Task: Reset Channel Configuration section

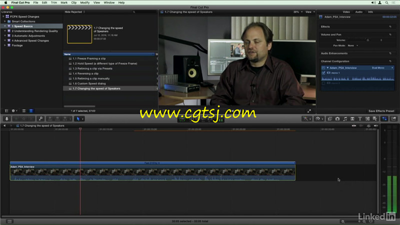Action: click(390, 61)
